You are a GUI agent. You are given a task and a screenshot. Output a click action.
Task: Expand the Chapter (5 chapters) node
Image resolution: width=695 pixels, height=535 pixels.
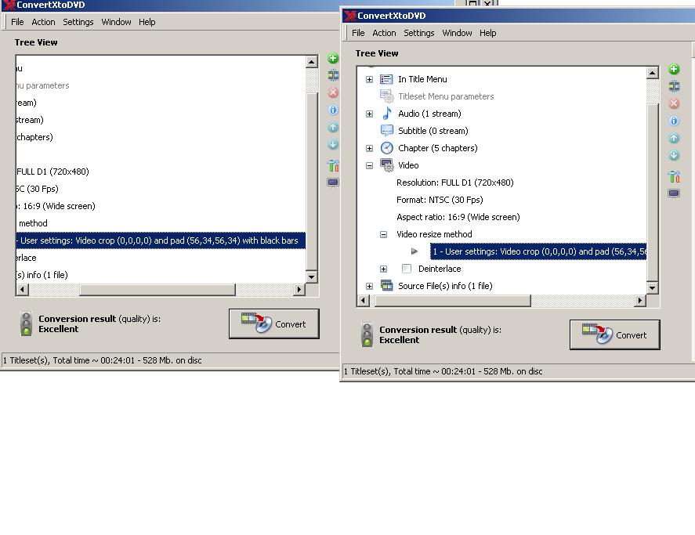[369, 149]
